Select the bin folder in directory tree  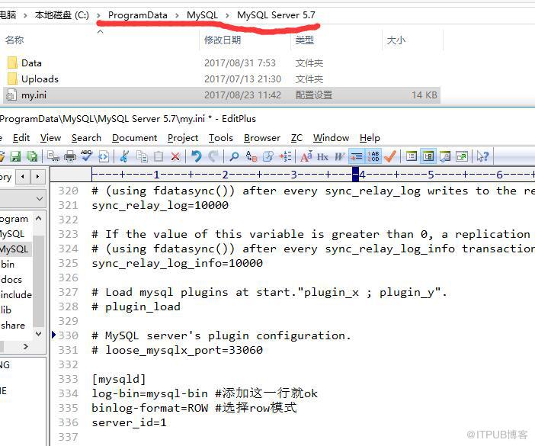coord(8,265)
